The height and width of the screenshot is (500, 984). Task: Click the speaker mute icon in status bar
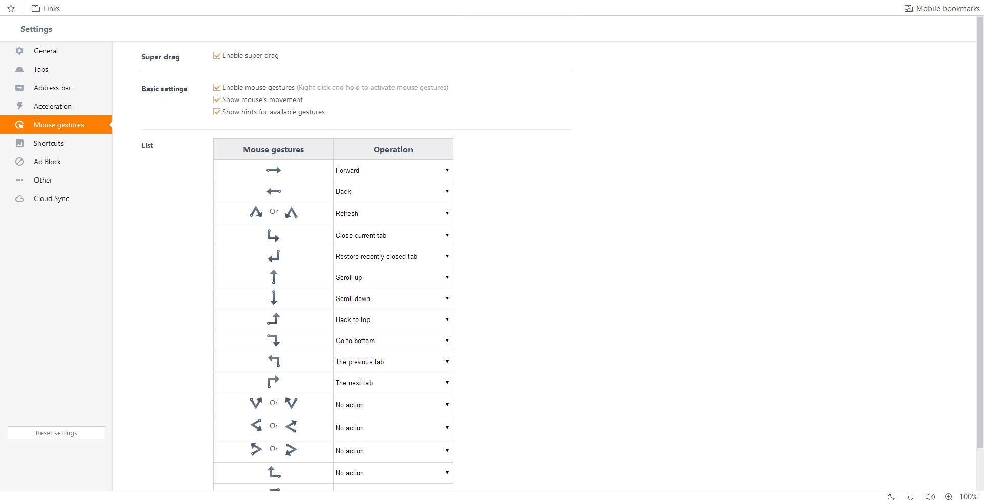(930, 496)
